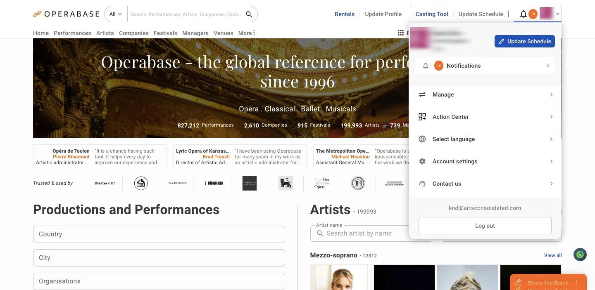Screen dimensions: 595x290
Task: Open Companies nav item
Action: point(134,33)
